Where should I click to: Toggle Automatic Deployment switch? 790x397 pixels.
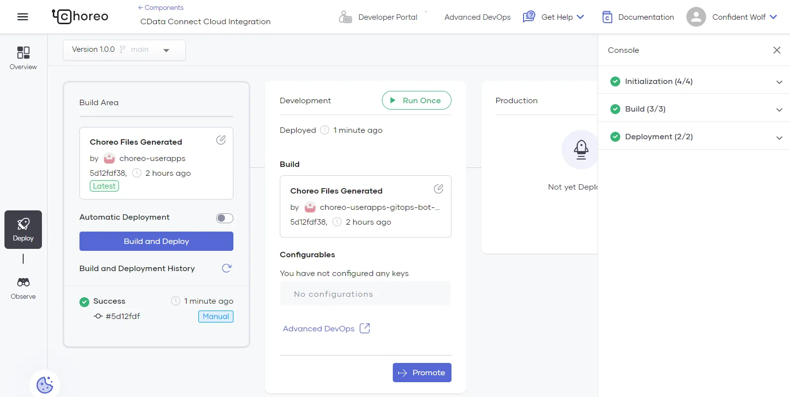tap(225, 218)
